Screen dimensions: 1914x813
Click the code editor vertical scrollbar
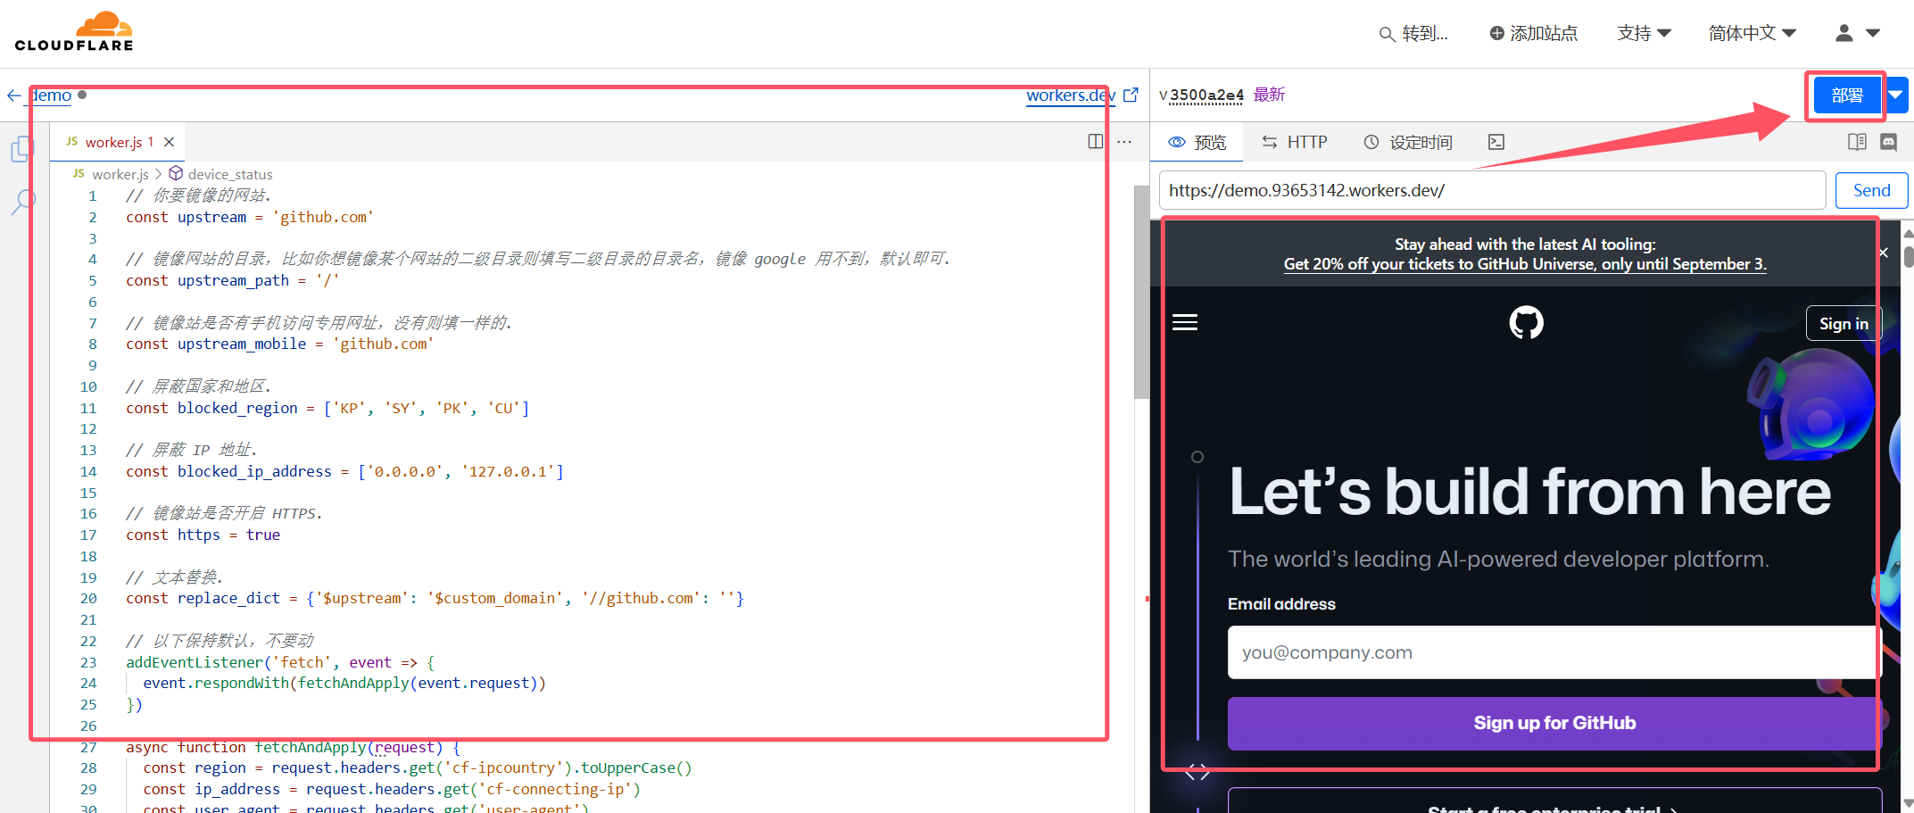(x=1141, y=292)
